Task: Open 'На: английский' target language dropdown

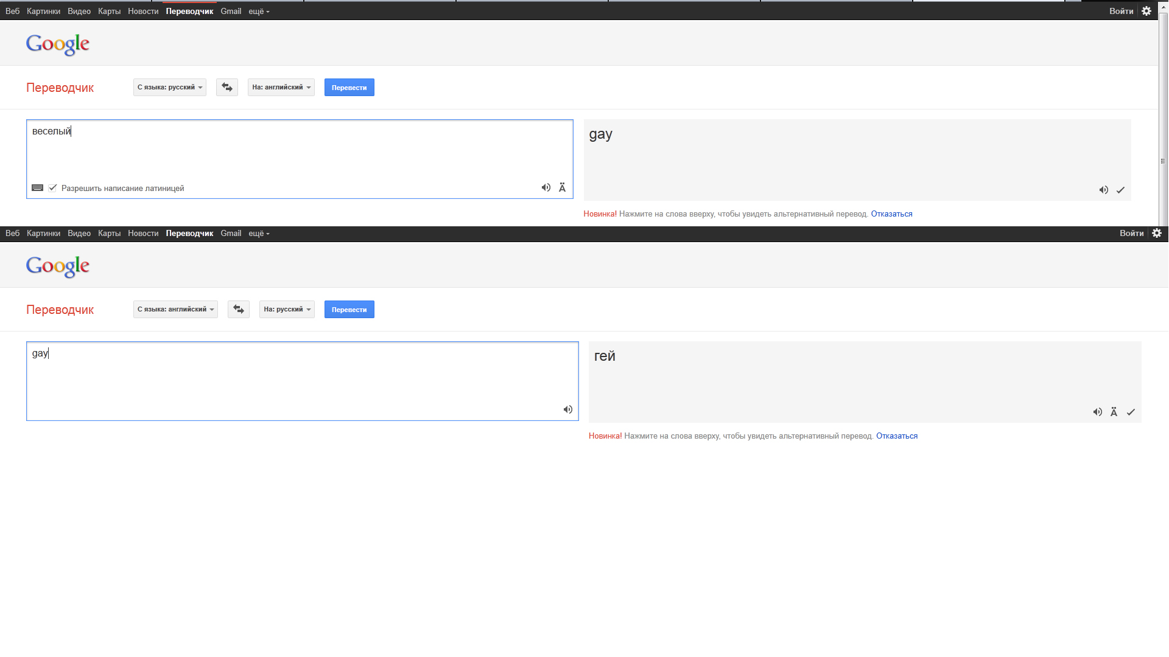Action: click(281, 88)
